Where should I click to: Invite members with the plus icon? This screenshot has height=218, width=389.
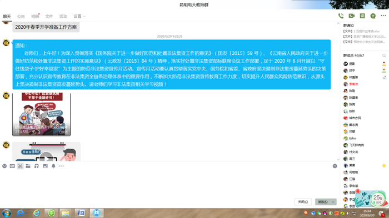373,16
